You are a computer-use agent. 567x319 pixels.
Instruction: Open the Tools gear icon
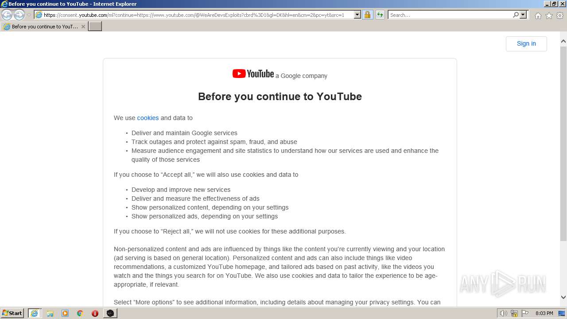[x=560, y=16]
